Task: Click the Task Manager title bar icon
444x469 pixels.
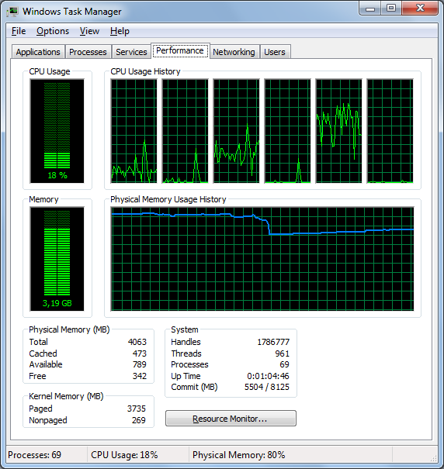Action: pyautogui.click(x=12, y=12)
